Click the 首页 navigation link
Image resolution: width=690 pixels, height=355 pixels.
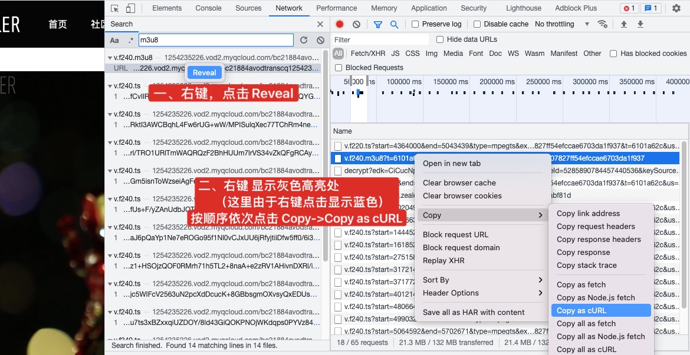[58, 24]
